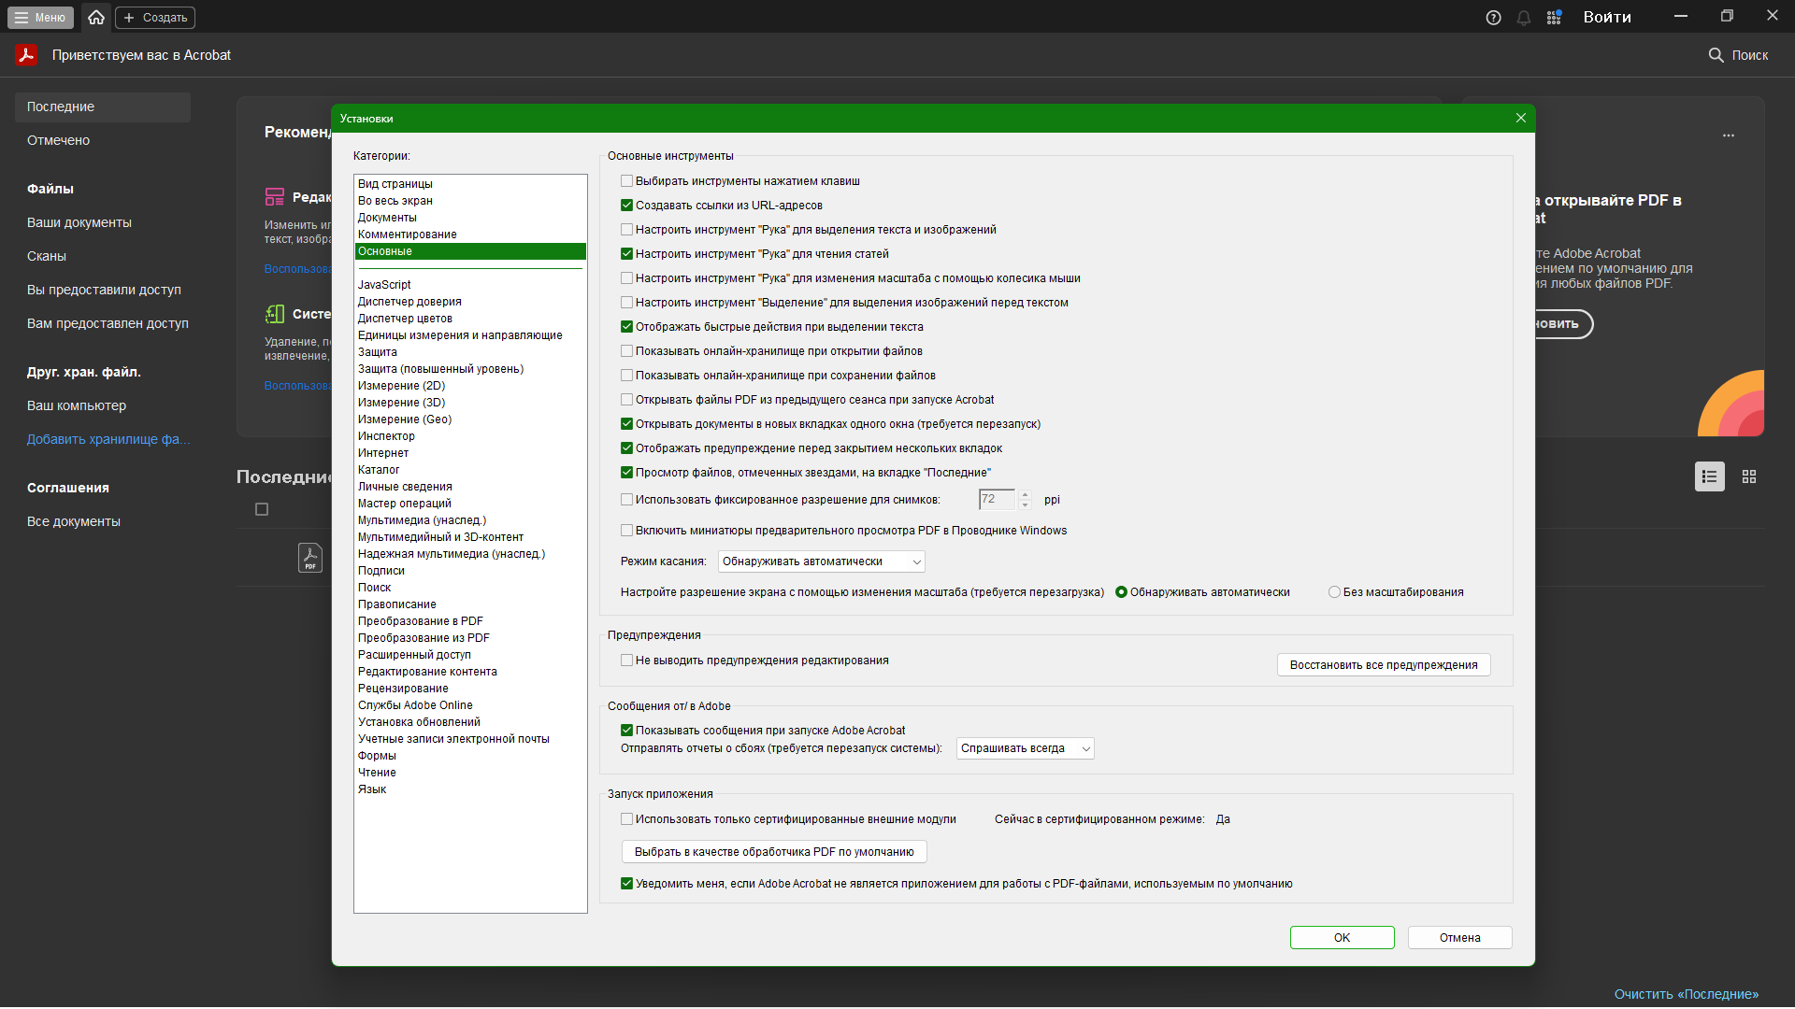
Task: Switch to list view icon
Action: 1709,476
